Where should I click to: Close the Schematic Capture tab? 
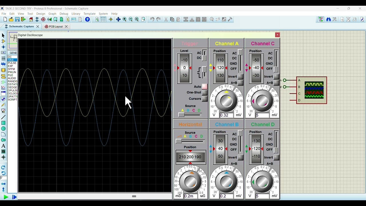tap(37, 27)
